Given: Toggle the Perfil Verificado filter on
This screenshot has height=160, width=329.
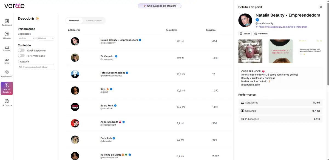Looking at the screenshot, I should click(21, 55).
